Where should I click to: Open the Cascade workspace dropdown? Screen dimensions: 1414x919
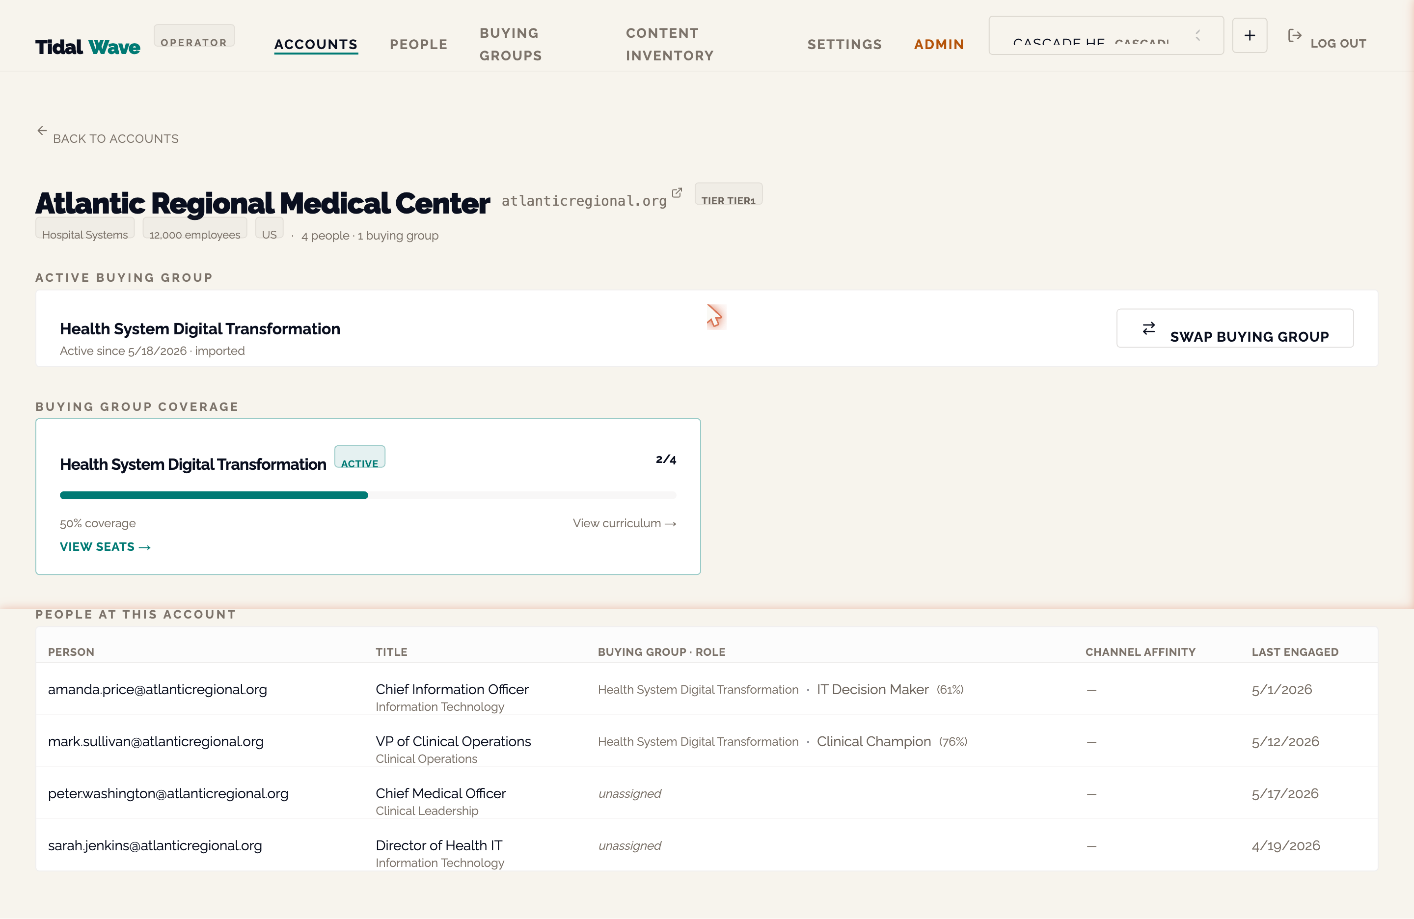click(x=1106, y=36)
